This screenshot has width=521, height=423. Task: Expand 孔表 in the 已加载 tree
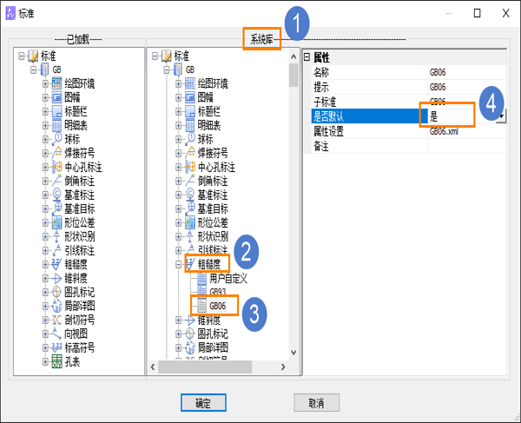45,361
